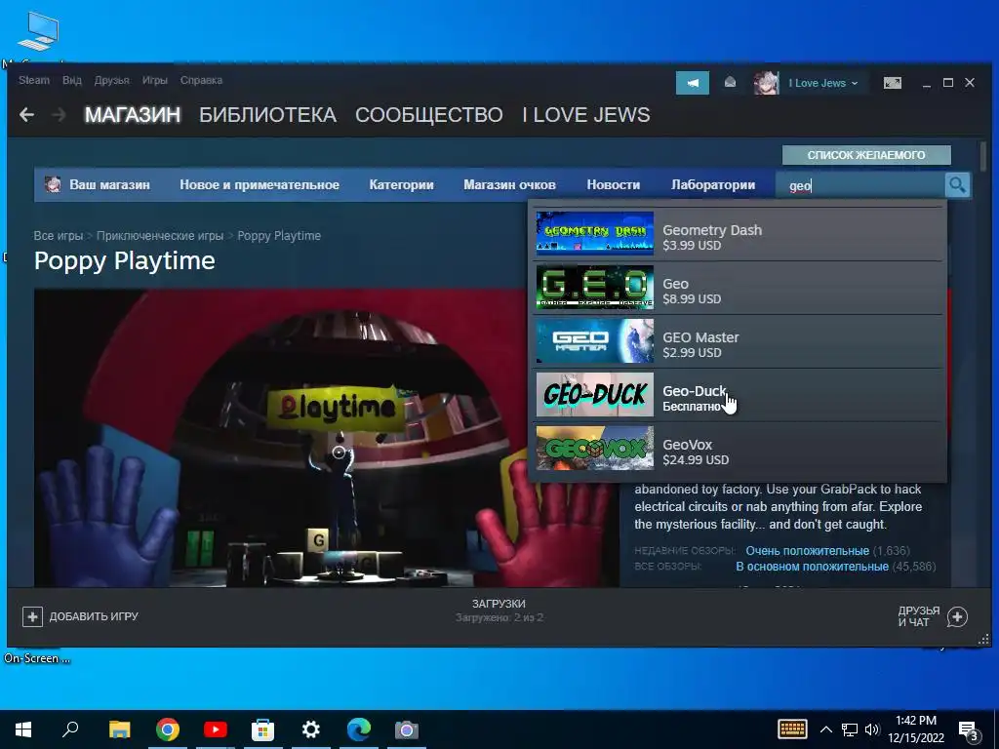Open the Steam menu
999x749 pixels.
(34, 80)
